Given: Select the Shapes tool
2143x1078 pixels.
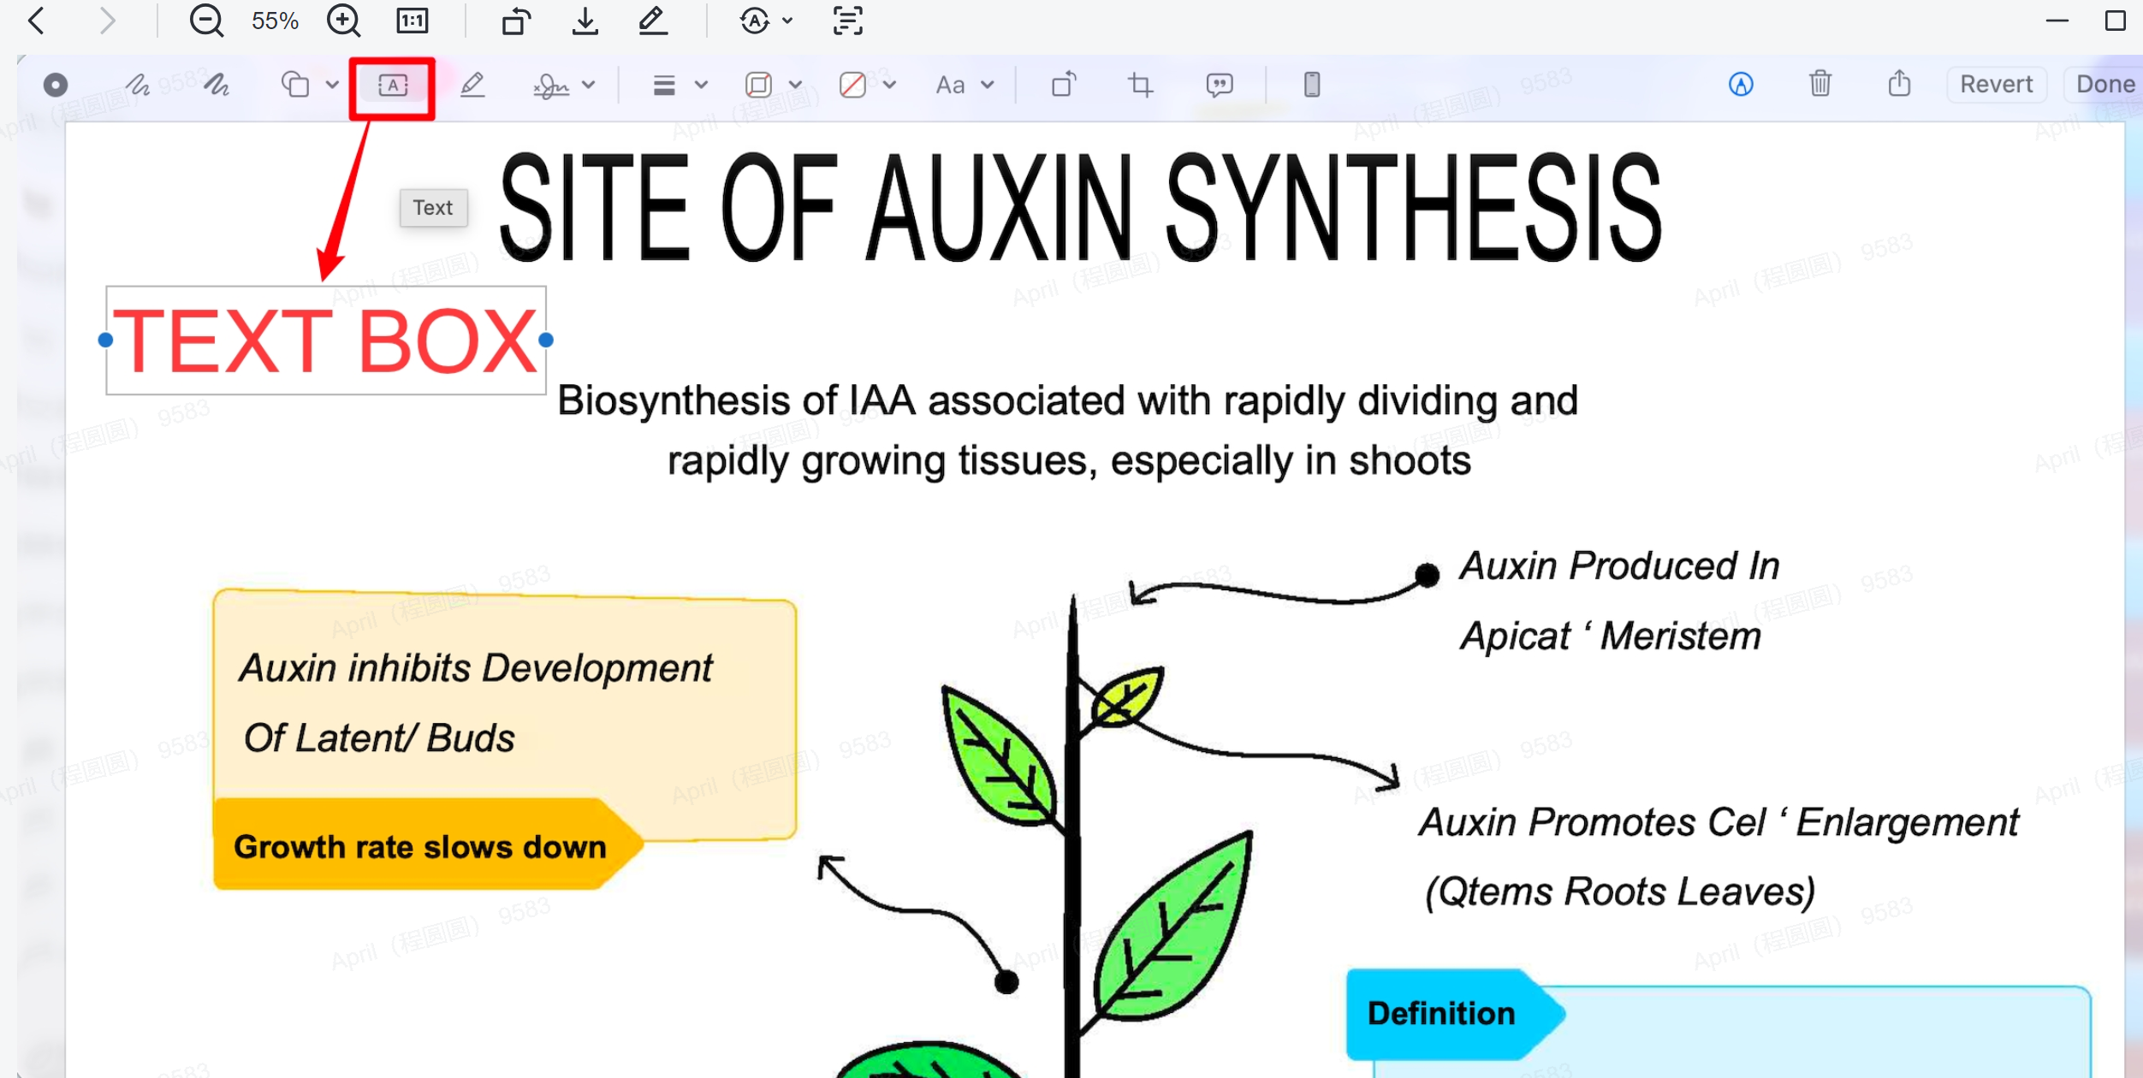Looking at the screenshot, I should [295, 85].
